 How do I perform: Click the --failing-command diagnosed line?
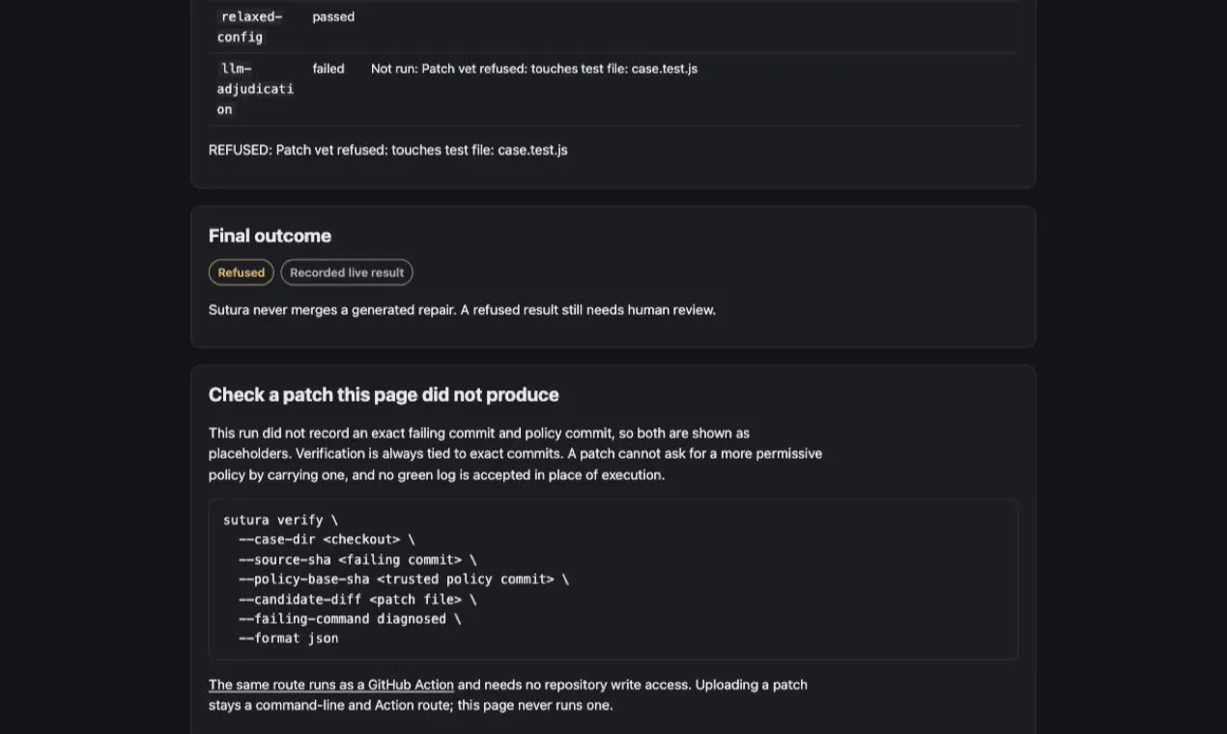coord(350,619)
